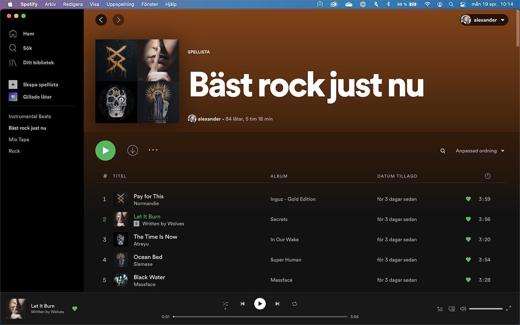Image resolution: width=520 pixels, height=325 pixels.
Task: Click the bottom bar play button
Action: [x=260, y=303]
